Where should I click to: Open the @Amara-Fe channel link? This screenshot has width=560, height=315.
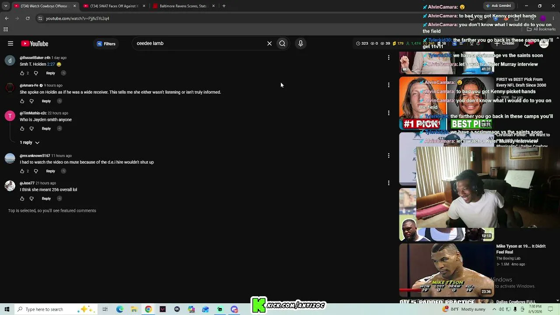pyautogui.click(x=29, y=85)
